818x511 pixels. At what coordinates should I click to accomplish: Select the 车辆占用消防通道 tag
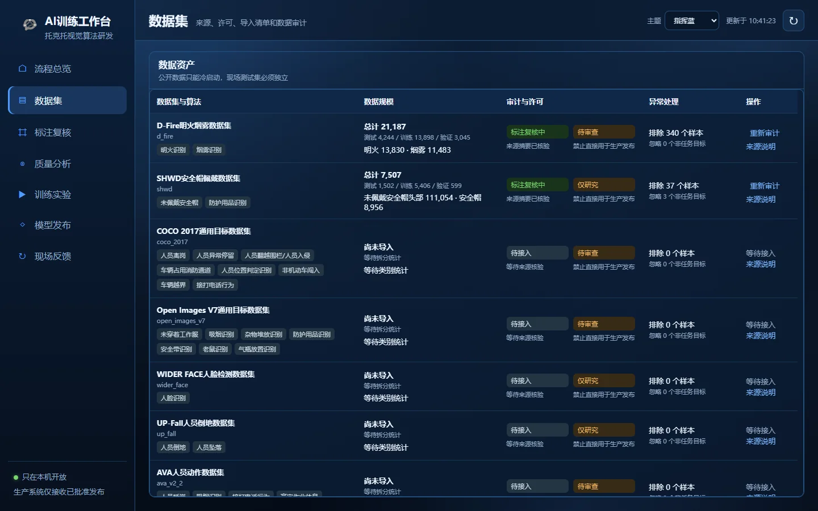tap(186, 270)
